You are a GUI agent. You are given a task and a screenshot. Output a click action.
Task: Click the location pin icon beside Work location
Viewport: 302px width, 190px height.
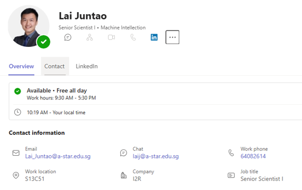pyautogui.click(x=16, y=175)
